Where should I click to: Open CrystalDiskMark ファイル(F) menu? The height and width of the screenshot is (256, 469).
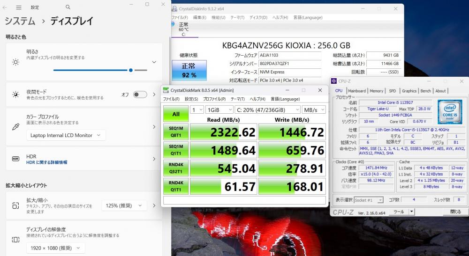click(x=171, y=99)
